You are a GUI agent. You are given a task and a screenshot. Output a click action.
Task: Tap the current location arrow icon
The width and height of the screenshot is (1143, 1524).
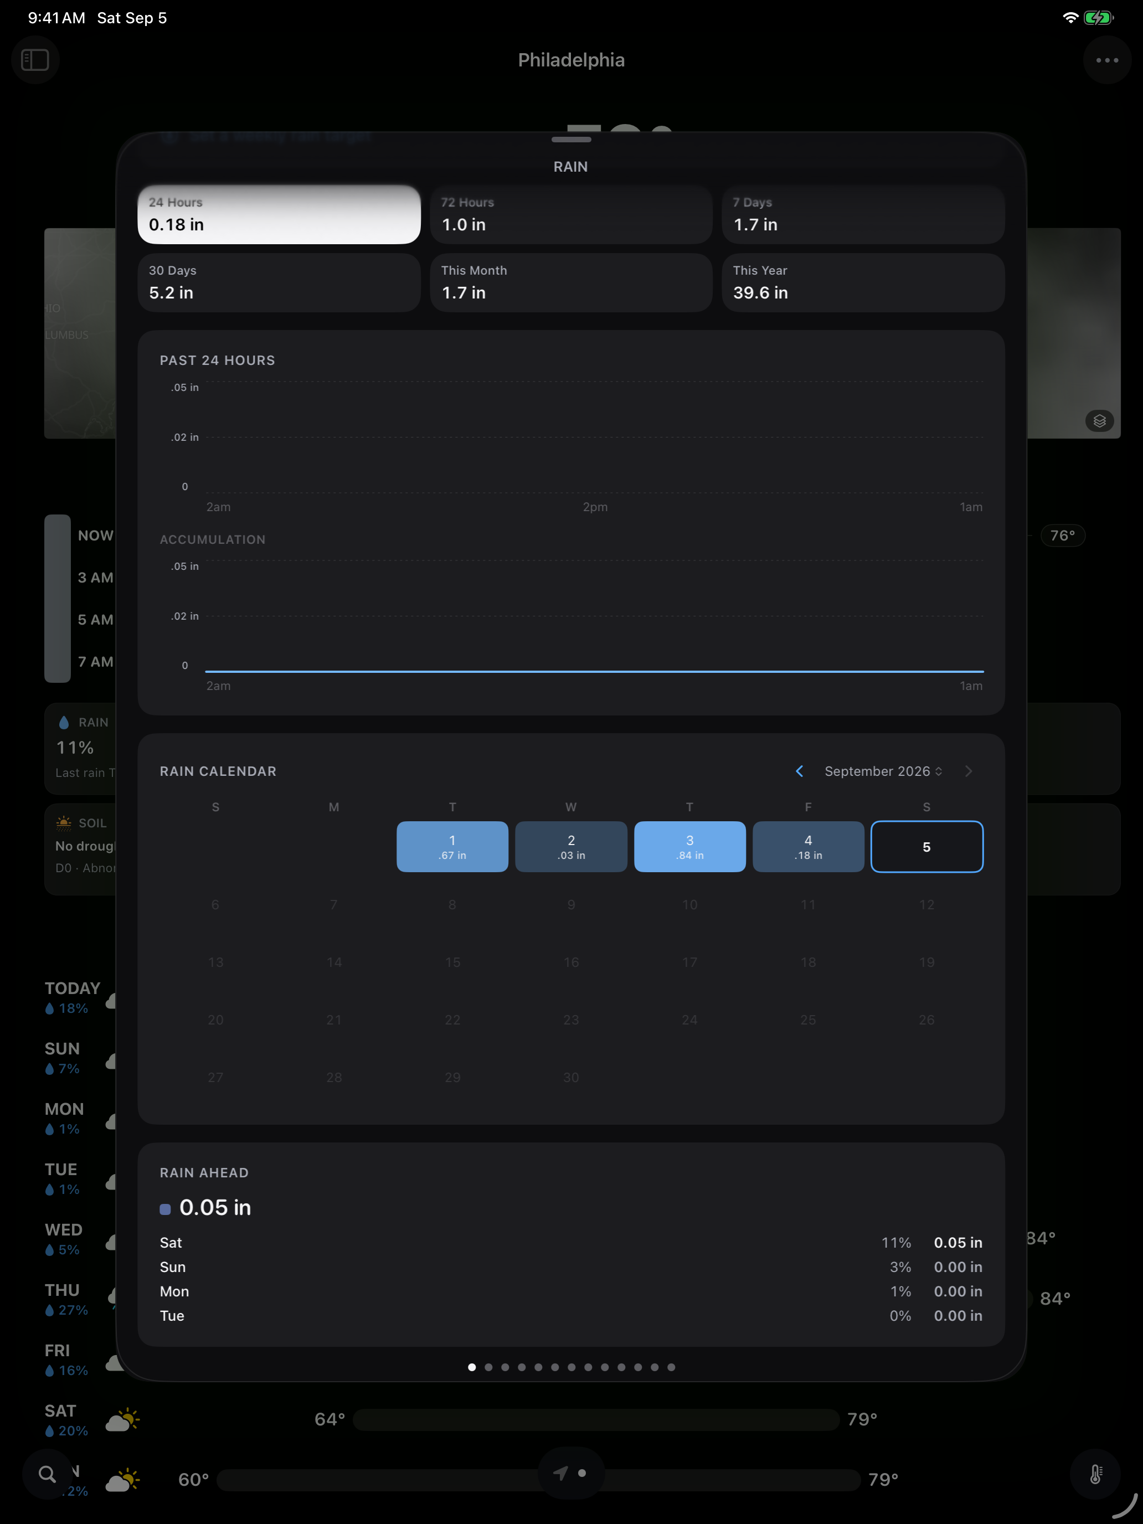[x=560, y=1473]
